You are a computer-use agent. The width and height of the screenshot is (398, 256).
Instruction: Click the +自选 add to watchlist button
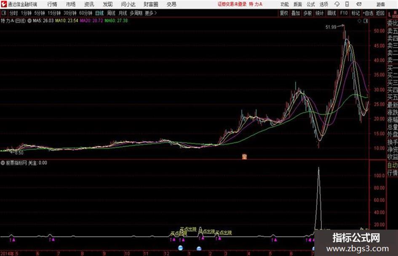(368, 13)
